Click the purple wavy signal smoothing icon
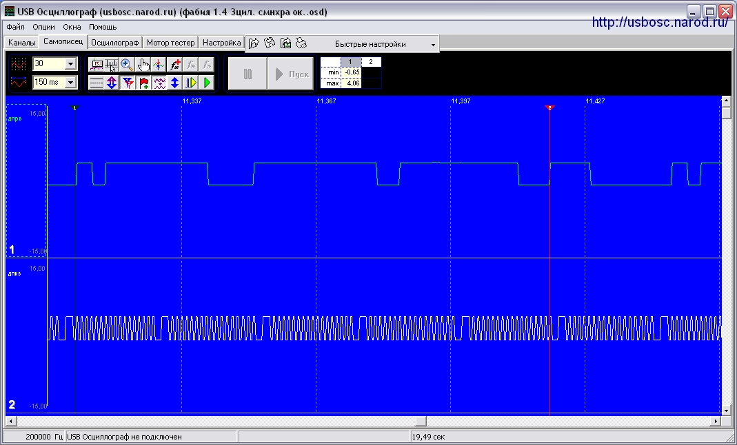The width and height of the screenshot is (737, 445). click(159, 83)
